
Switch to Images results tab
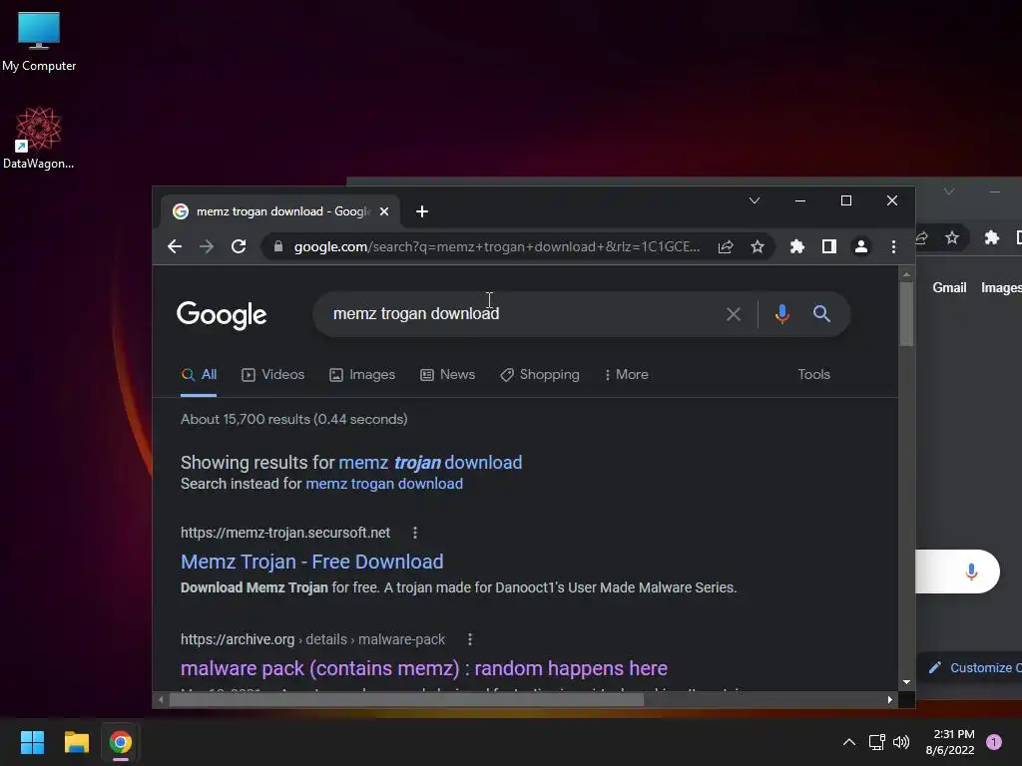[362, 375]
